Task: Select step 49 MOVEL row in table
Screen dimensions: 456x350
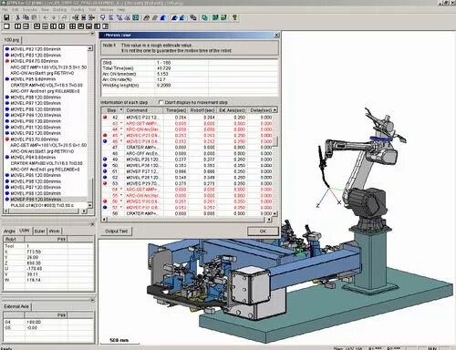Action: 188,160
